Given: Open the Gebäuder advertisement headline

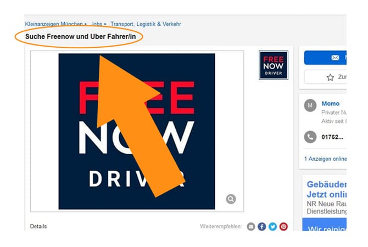Looking at the screenshot, I should tap(326, 189).
